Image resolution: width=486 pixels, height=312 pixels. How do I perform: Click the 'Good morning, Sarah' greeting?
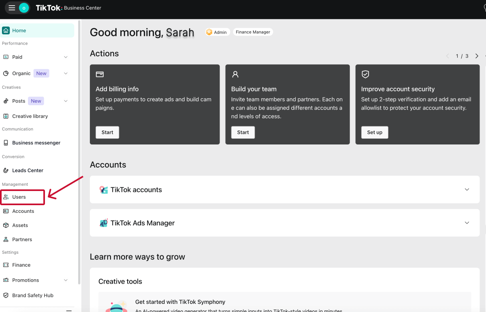pos(142,32)
